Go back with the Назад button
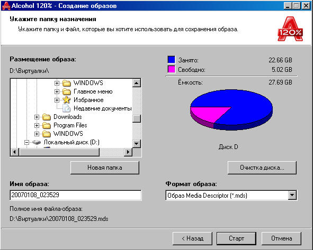The height and width of the screenshot is (250, 313). click(192, 238)
